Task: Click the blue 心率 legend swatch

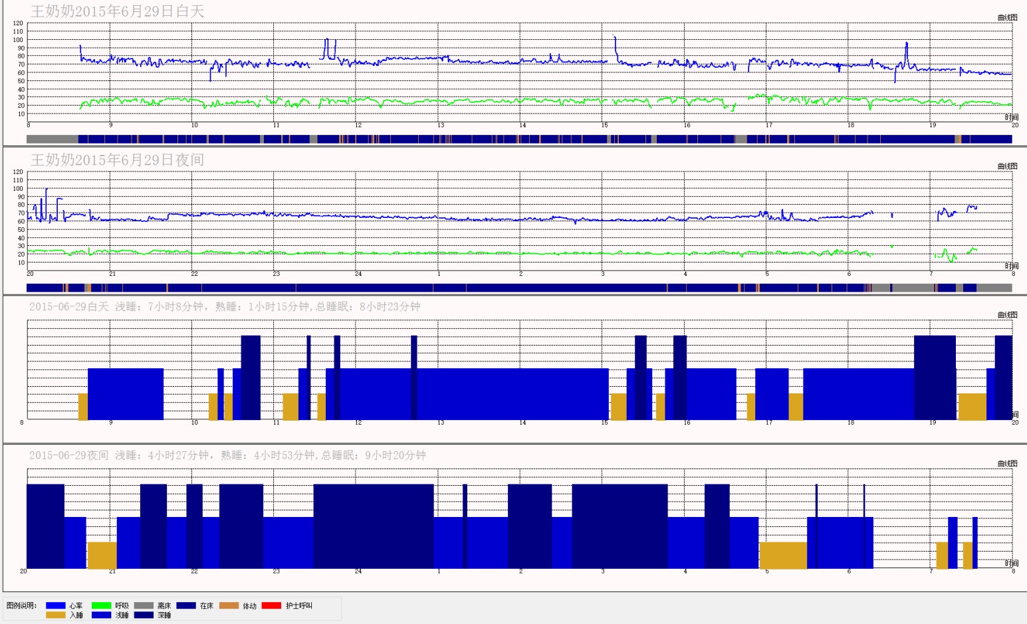Action: point(55,605)
